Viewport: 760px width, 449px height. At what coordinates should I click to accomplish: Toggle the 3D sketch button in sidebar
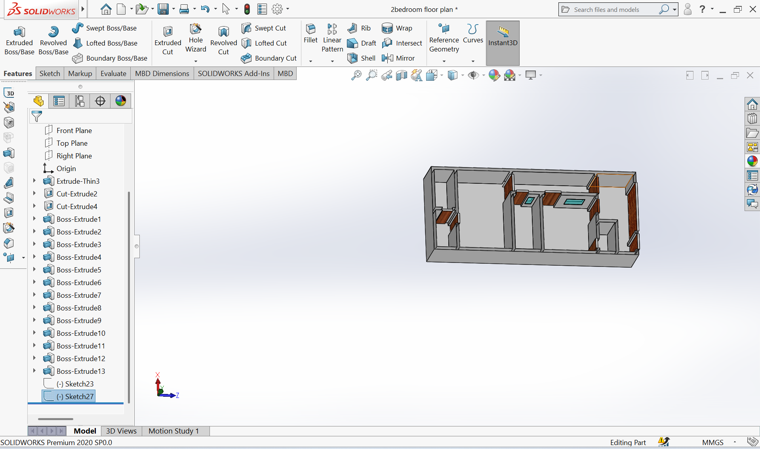click(9, 93)
